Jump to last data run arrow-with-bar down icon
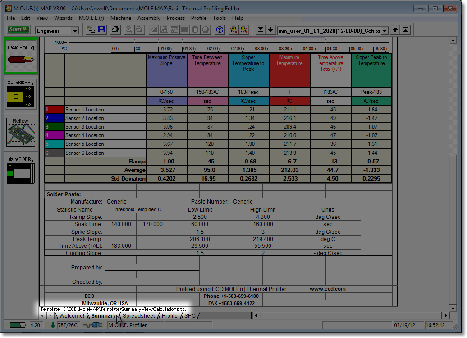 (260, 30)
